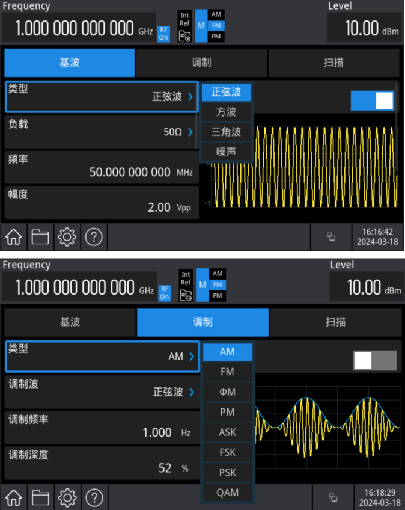Select 三角波 from the waveform list
405x510 pixels.
pyautogui.click(x=227, y=132)
